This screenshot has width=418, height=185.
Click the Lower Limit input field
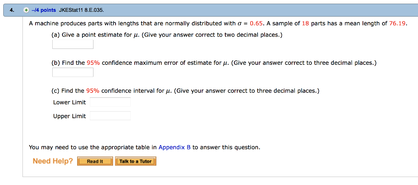(110, 102)
